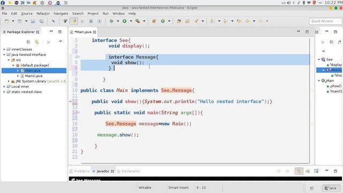Open the Project menu

[x=93, y=13]
